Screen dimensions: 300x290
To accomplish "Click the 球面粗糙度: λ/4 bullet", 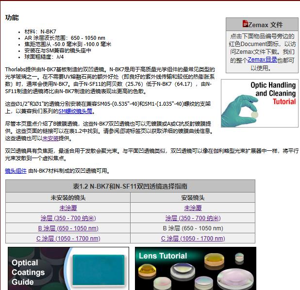I will (44, 57).
